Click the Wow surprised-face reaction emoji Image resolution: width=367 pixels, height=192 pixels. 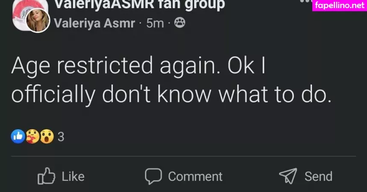click(47, 137)
